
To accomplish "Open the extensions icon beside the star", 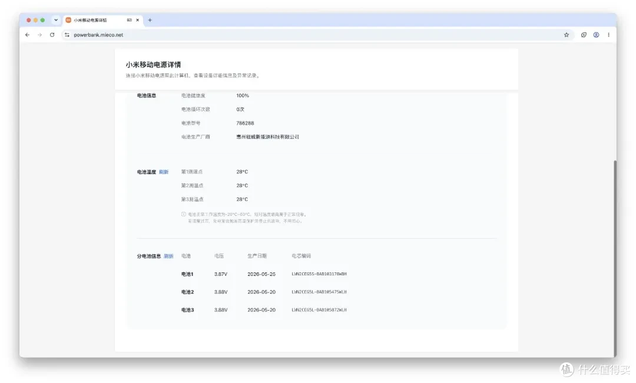I will tap(584, 35).
